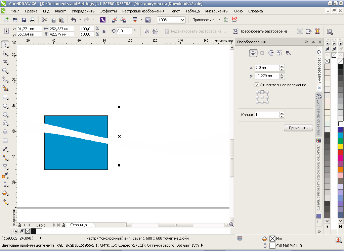Select the Crop tool
This screenshot has height=251, width=344.
click(x=5, y=62)
